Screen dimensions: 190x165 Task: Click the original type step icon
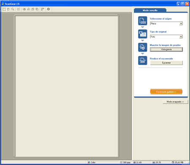coord(143,34)
